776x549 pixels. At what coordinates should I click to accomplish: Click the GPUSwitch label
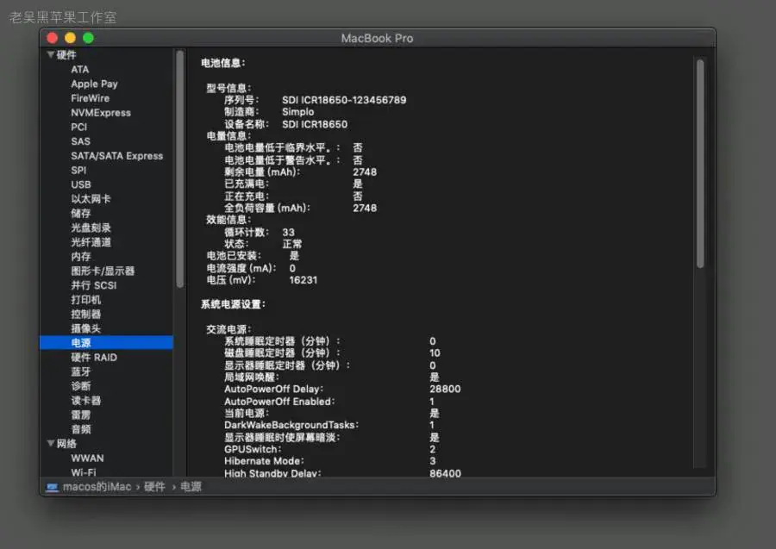click(253, 449)
